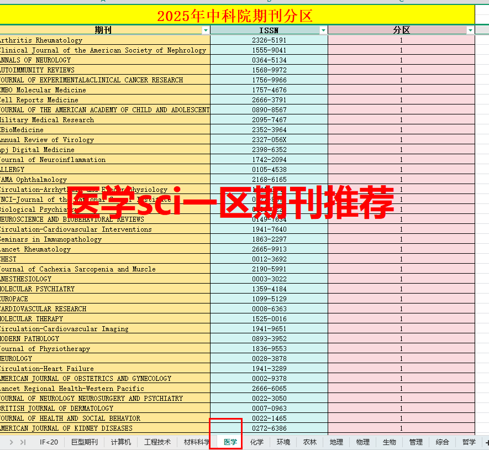Switch to the 哲学 sheet tab
Viewport: 489px width, 450px height.
[469, 442]
